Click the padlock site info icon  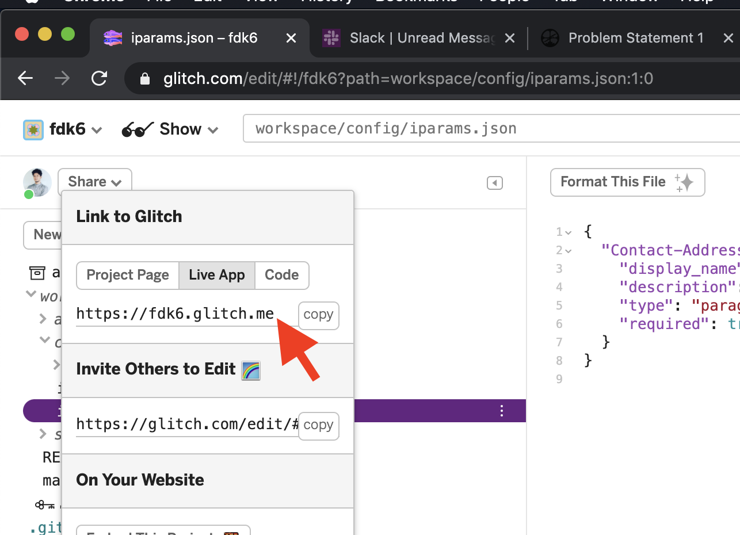(145, 78)
